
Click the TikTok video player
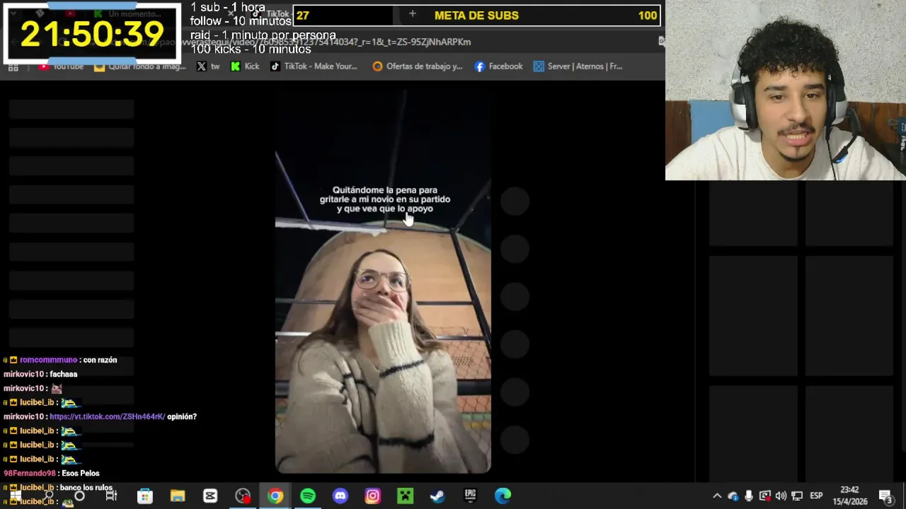point(383,283)
